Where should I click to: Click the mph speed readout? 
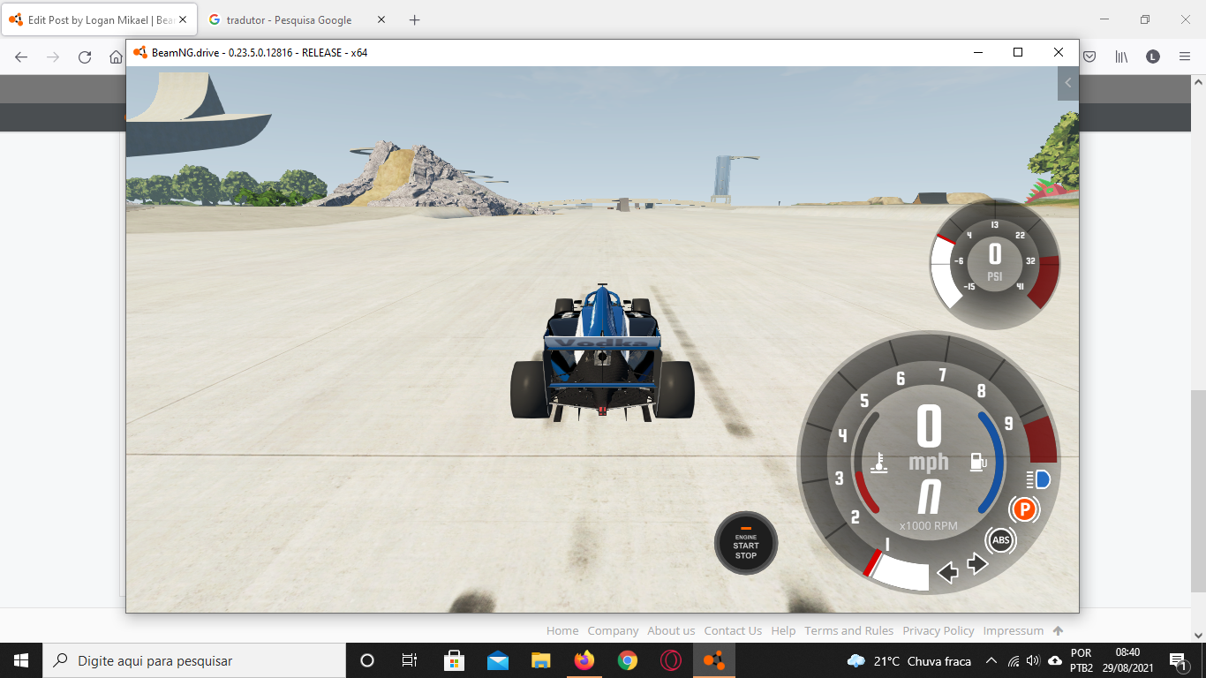929,438
